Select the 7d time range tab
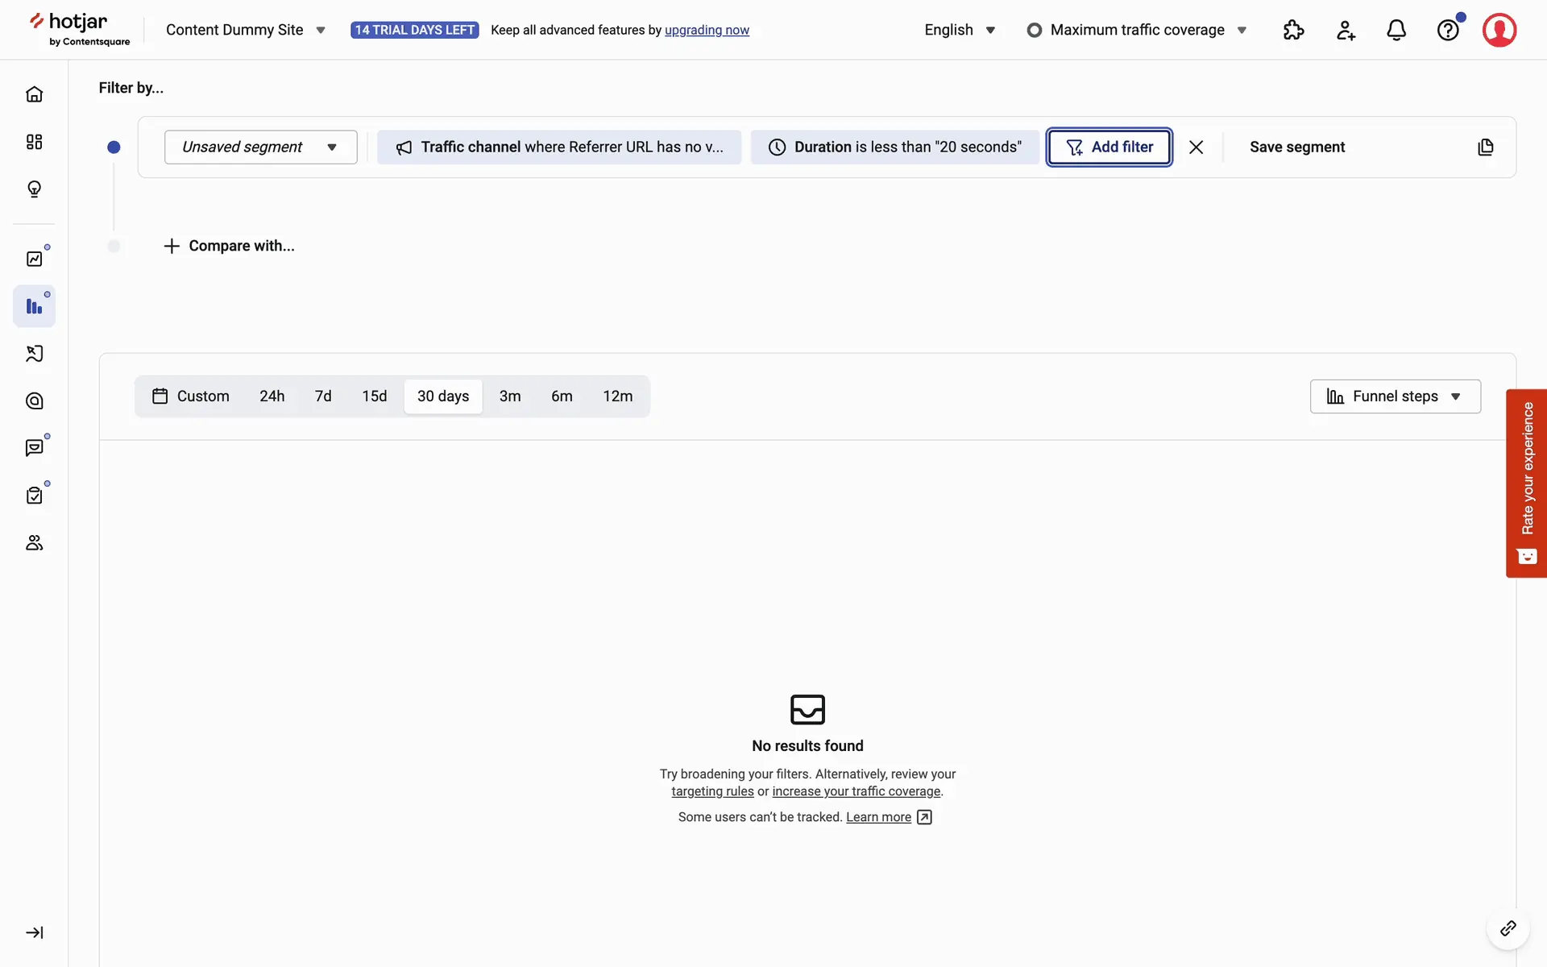 (x=323, y=396)
